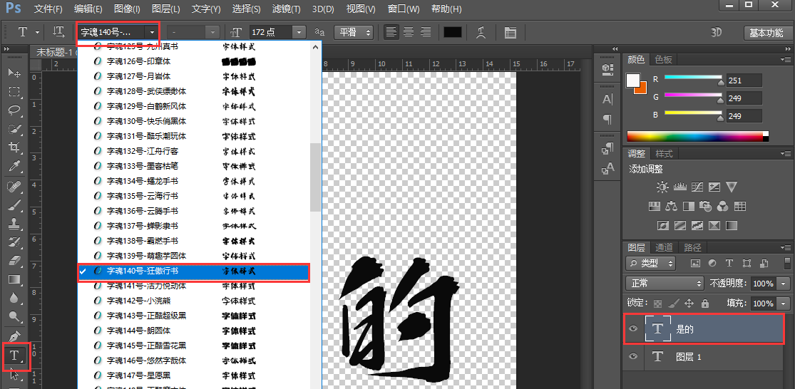Open the Character panel icon
The image size is (795, 389).
coord(607,99)
